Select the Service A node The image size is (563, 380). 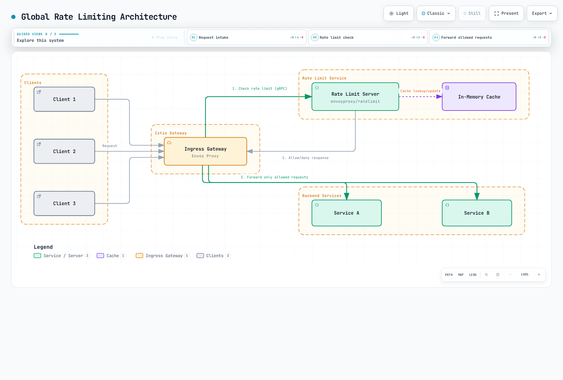(347, 213)
